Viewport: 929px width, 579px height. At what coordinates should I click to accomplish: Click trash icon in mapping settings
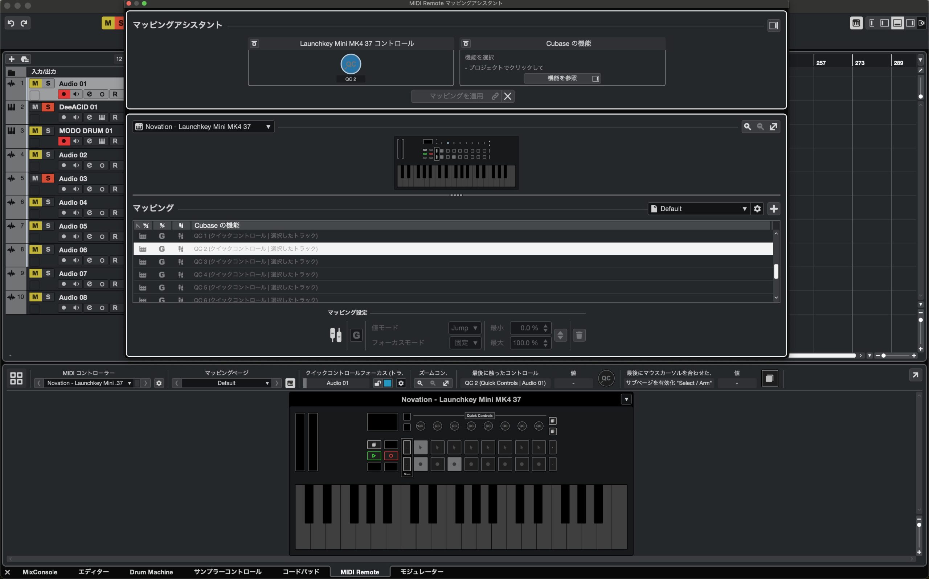(579, 335)
